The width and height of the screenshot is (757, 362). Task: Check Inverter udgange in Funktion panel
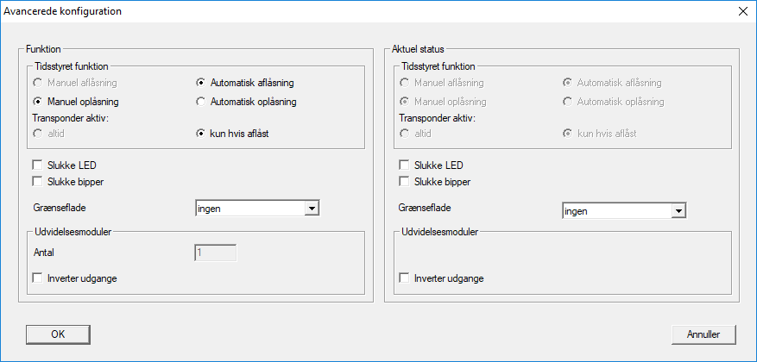(37, 278)
